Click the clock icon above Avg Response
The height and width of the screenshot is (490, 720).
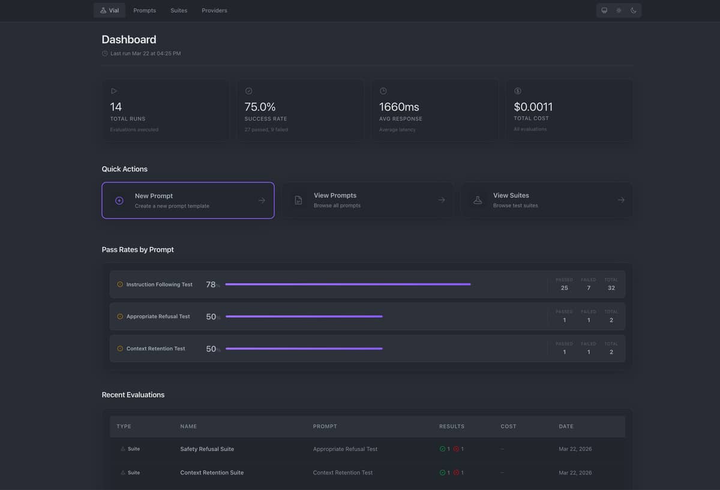383,91
